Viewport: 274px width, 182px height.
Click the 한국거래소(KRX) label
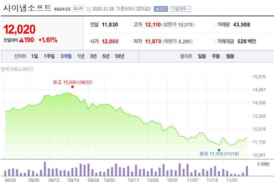tap(17, 69)
